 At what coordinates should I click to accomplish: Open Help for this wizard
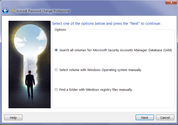coord(13,117)
